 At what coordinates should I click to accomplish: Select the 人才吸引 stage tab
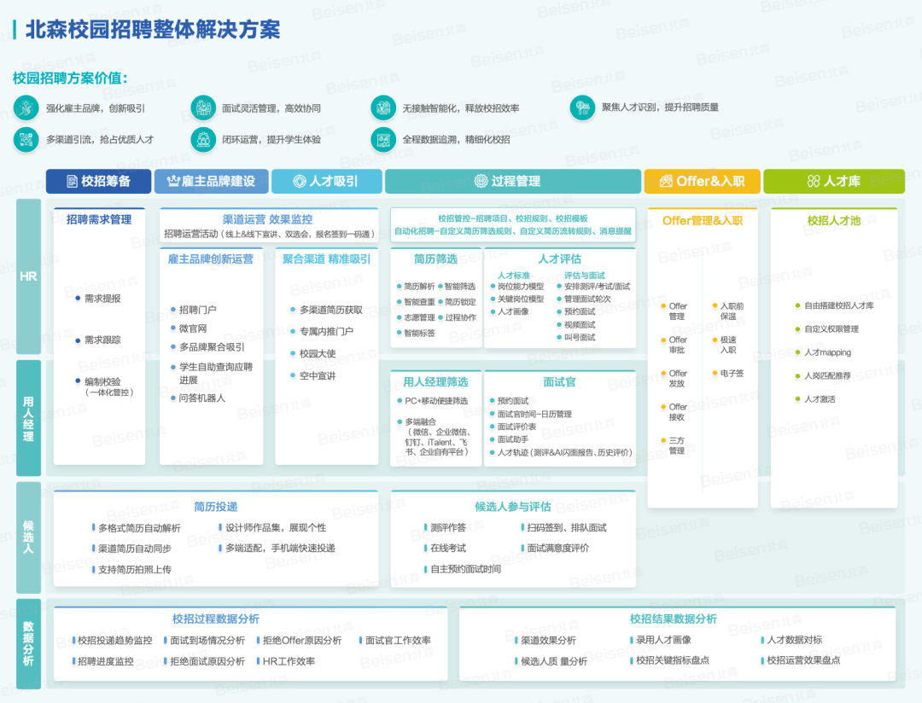pyautogui.click(x=327, y=182)
